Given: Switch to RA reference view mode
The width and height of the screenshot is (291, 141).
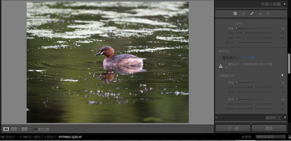Looking at the screenshot, I should [x=14, y=129].
